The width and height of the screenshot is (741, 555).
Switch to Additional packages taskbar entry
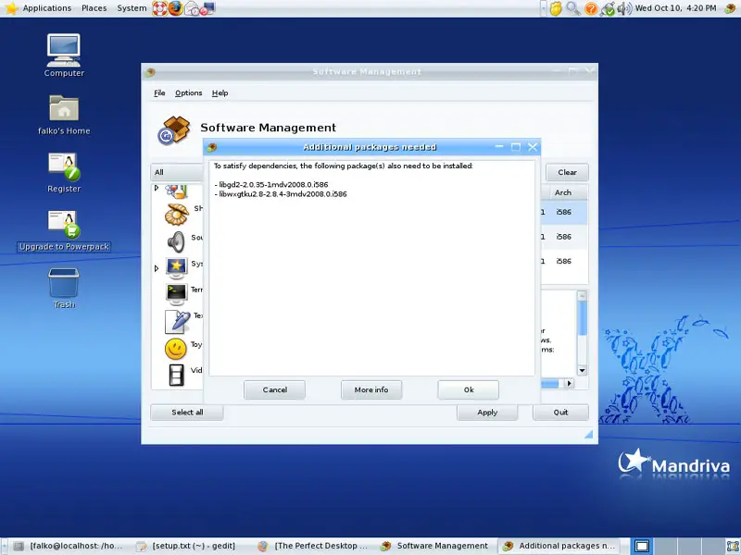click(558, 546)
